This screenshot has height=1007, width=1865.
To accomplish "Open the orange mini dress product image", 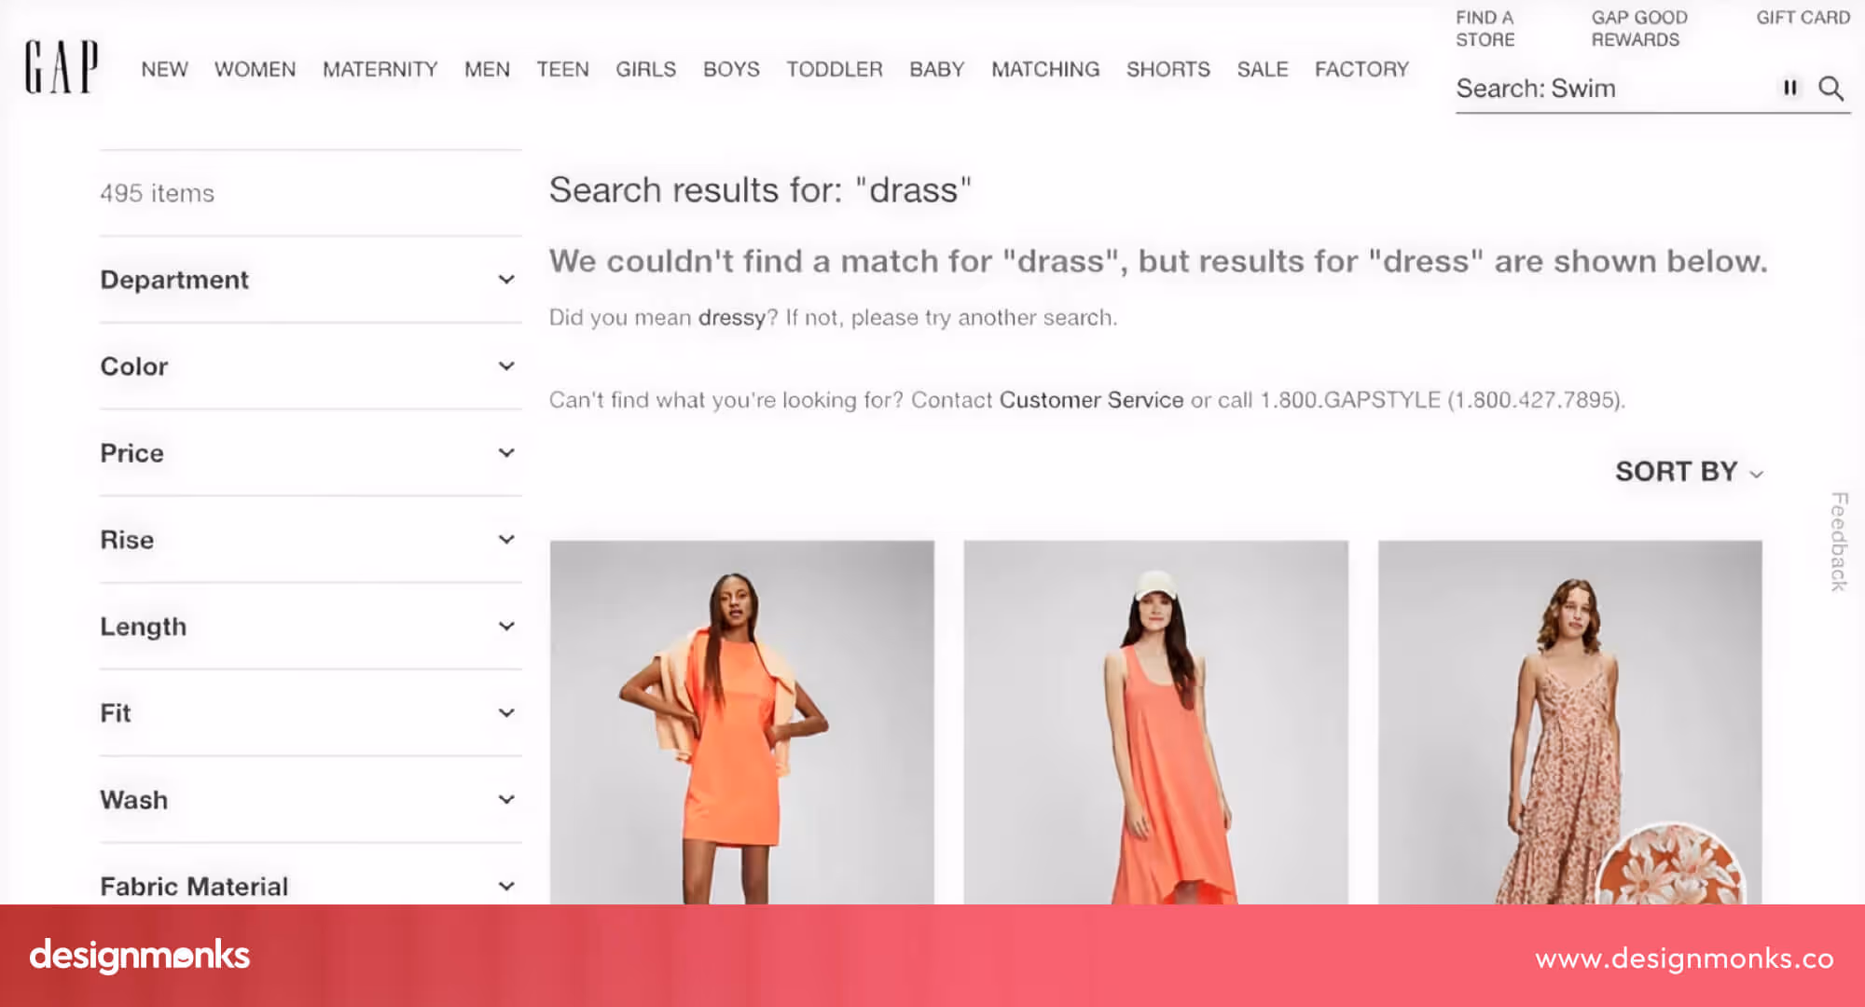I will [x=741, y=723].
